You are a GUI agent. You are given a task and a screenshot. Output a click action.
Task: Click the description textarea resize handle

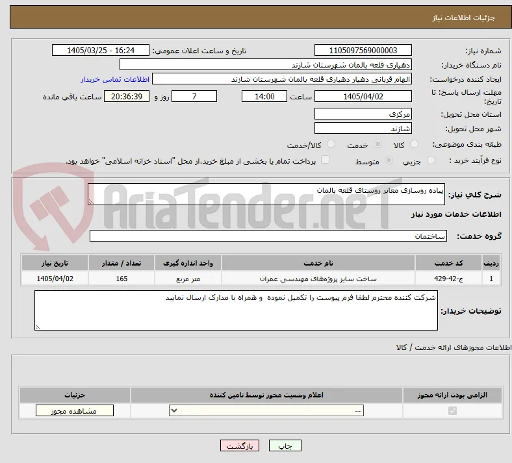pos(91,202)
